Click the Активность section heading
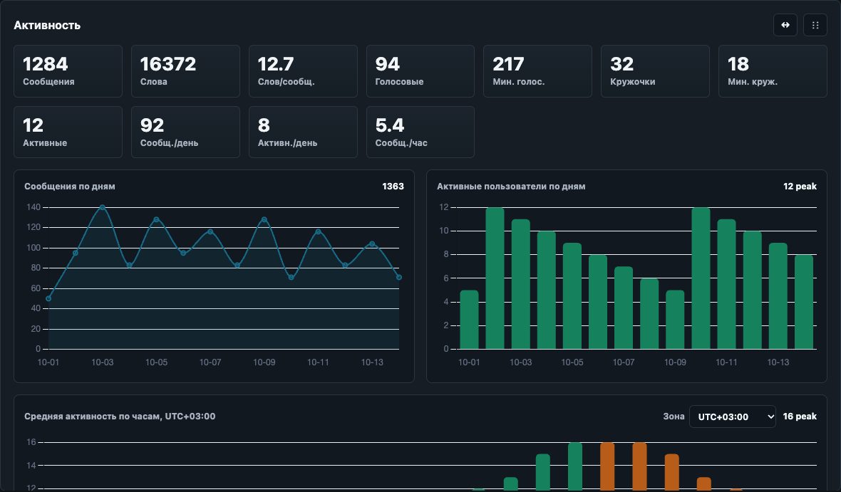The image size is (841, 492). [47, 25]
